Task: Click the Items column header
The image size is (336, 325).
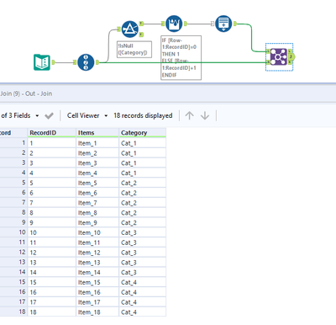Action: point(97,133)
